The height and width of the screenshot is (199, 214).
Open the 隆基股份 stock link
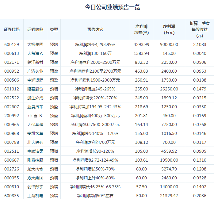pos(35,89)
